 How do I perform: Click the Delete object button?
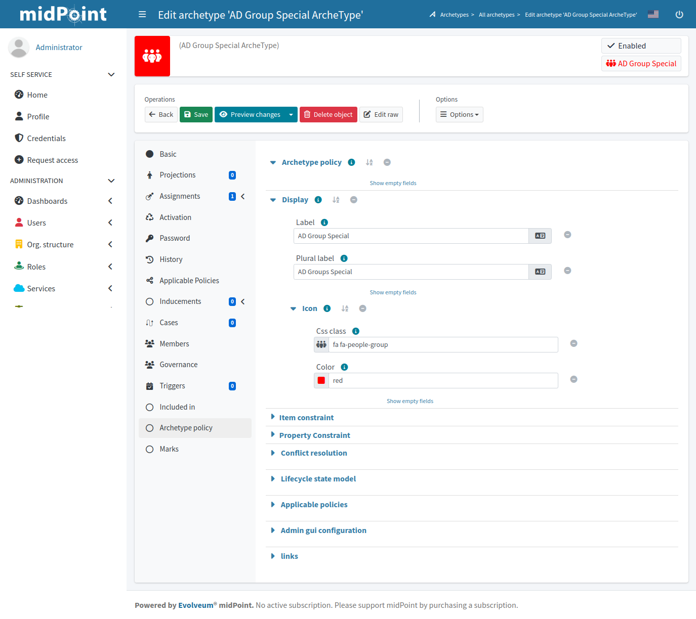329,115
